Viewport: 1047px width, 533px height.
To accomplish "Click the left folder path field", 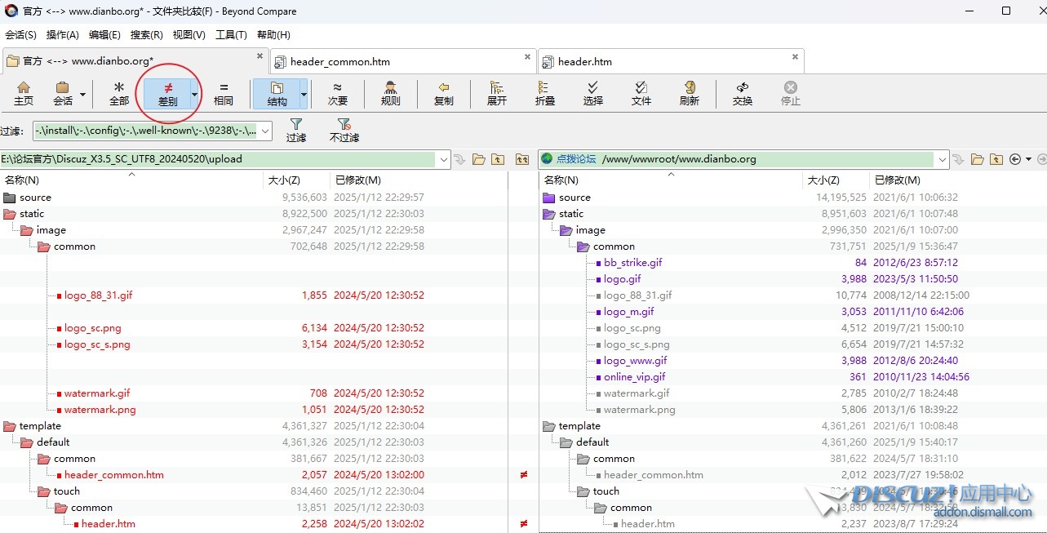I will coord(219,159).
